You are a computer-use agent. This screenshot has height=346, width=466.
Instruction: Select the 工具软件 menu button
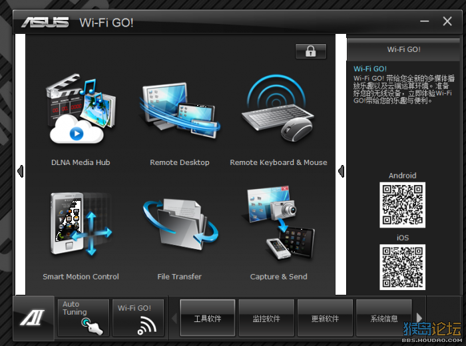[208, 318]
